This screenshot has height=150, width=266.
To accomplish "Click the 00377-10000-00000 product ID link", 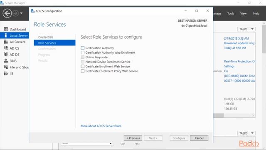I will pyautogui.click(x=239, y=81).
